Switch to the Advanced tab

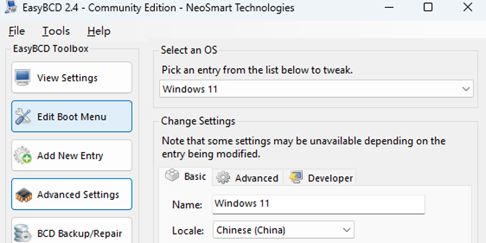tap(248, 177)
